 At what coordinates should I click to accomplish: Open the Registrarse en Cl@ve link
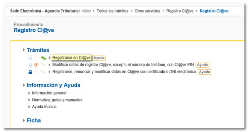pos(71,58)
